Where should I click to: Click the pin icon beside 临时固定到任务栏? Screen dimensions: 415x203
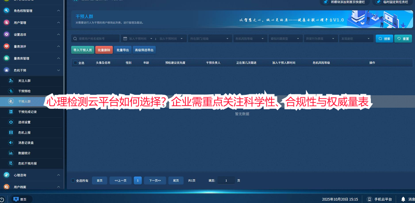[379, 2]
